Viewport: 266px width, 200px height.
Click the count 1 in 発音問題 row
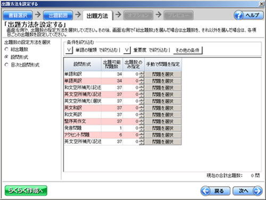tap(121, 128)
